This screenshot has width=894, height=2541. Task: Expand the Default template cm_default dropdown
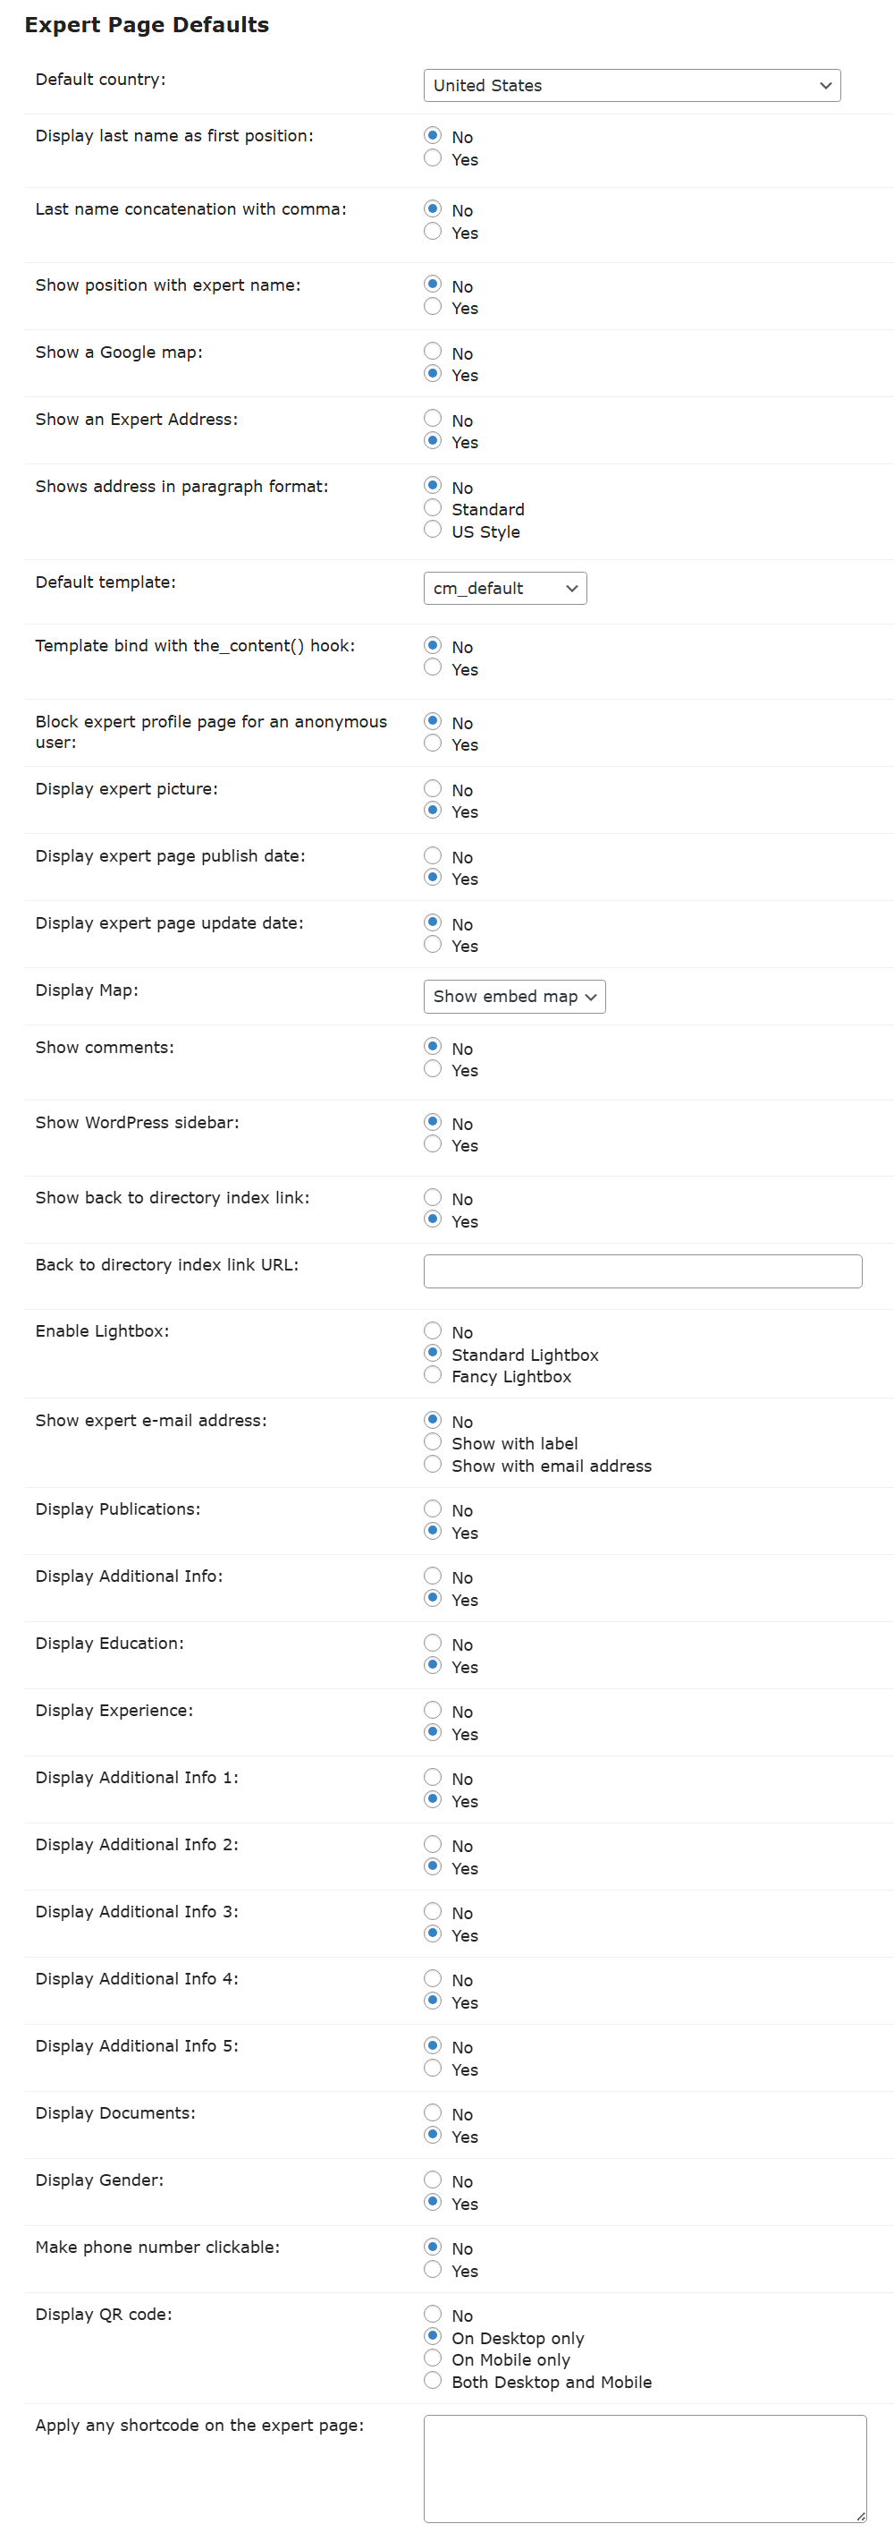click(504, 588)
